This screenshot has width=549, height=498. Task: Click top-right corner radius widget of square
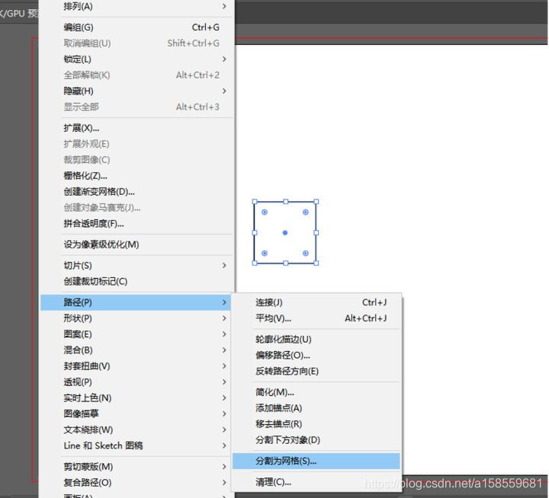coord(306,212)
